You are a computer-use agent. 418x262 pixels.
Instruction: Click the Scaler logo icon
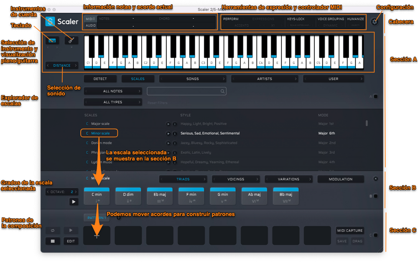point(49,21)
